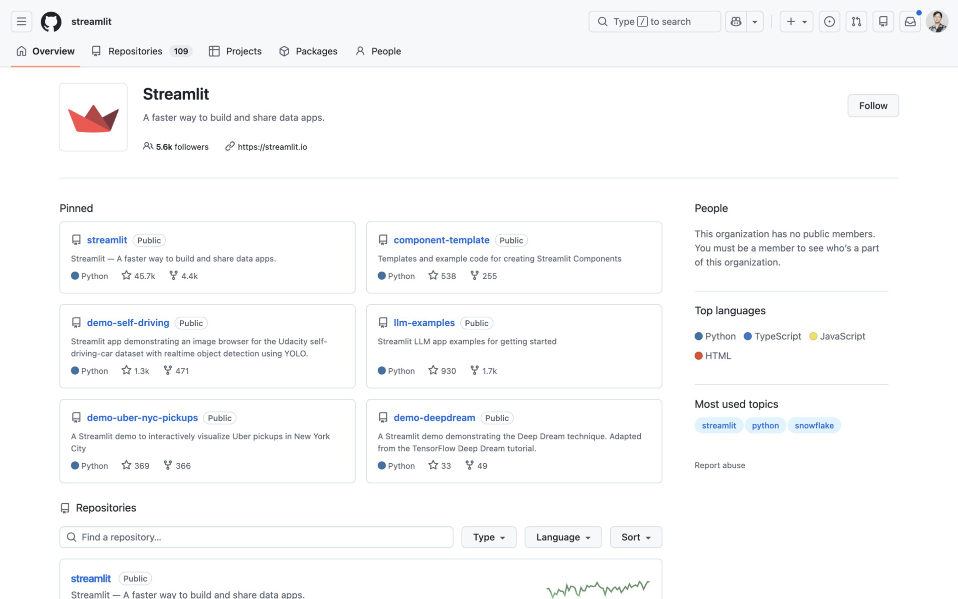Switch to the Projects tab

(x=235, y=51)
